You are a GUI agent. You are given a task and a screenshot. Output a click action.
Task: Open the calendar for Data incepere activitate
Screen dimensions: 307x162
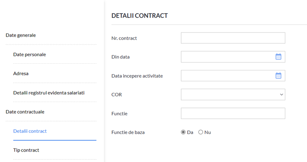(278, 76)
